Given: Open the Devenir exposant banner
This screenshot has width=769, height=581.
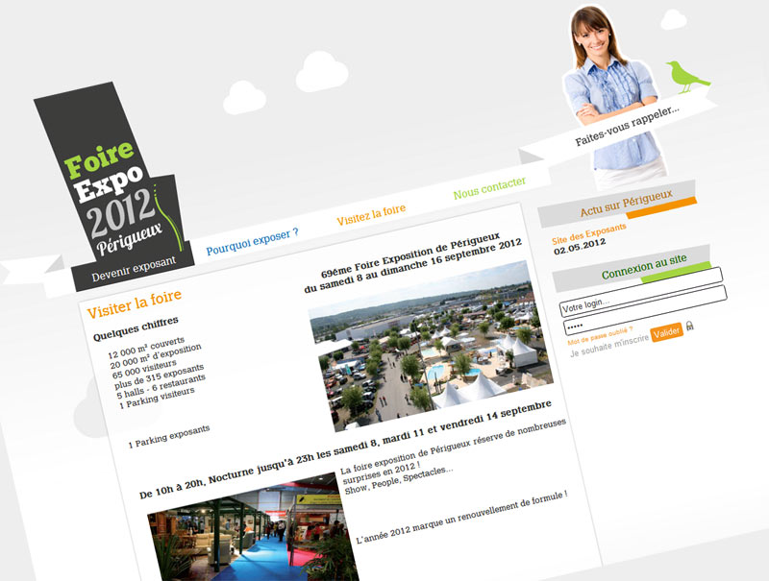Looking at the screenshot, I should coord(134,270).
